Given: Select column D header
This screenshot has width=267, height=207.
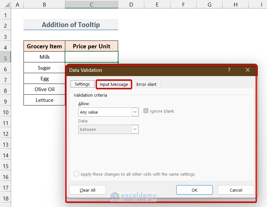Looking at the screenshot, I should [131, 5].
